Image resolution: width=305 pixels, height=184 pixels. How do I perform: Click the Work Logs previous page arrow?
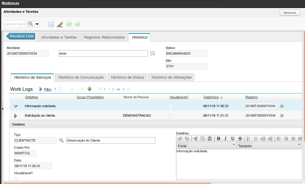[100, 89]
